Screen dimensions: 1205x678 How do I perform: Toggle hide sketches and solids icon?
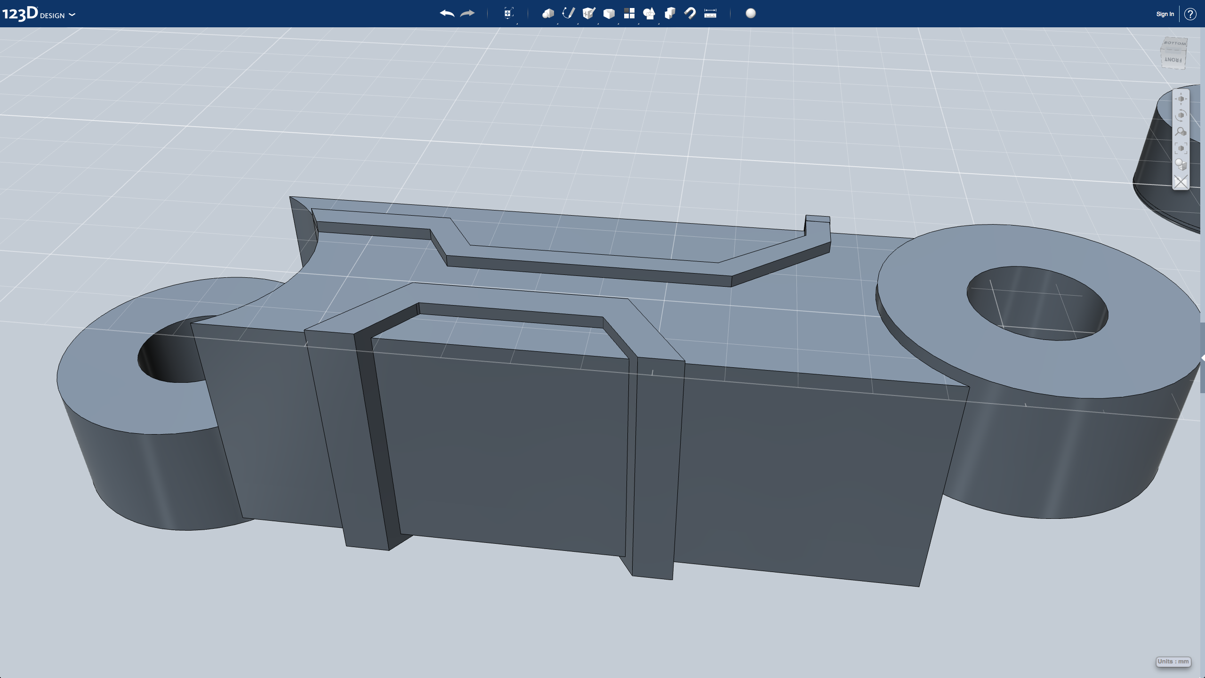pos(1181,182)
